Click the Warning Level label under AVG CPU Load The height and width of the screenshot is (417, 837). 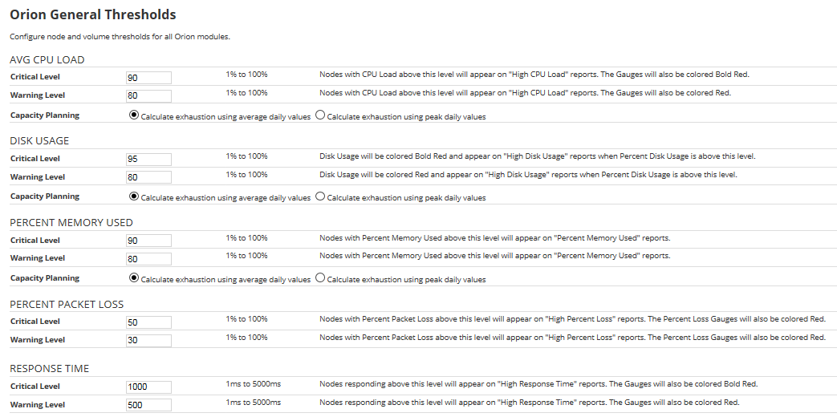pyautogui.click(x=38, y=95)
